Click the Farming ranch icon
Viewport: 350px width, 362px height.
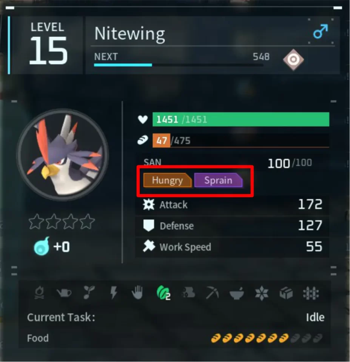(311, 293)
